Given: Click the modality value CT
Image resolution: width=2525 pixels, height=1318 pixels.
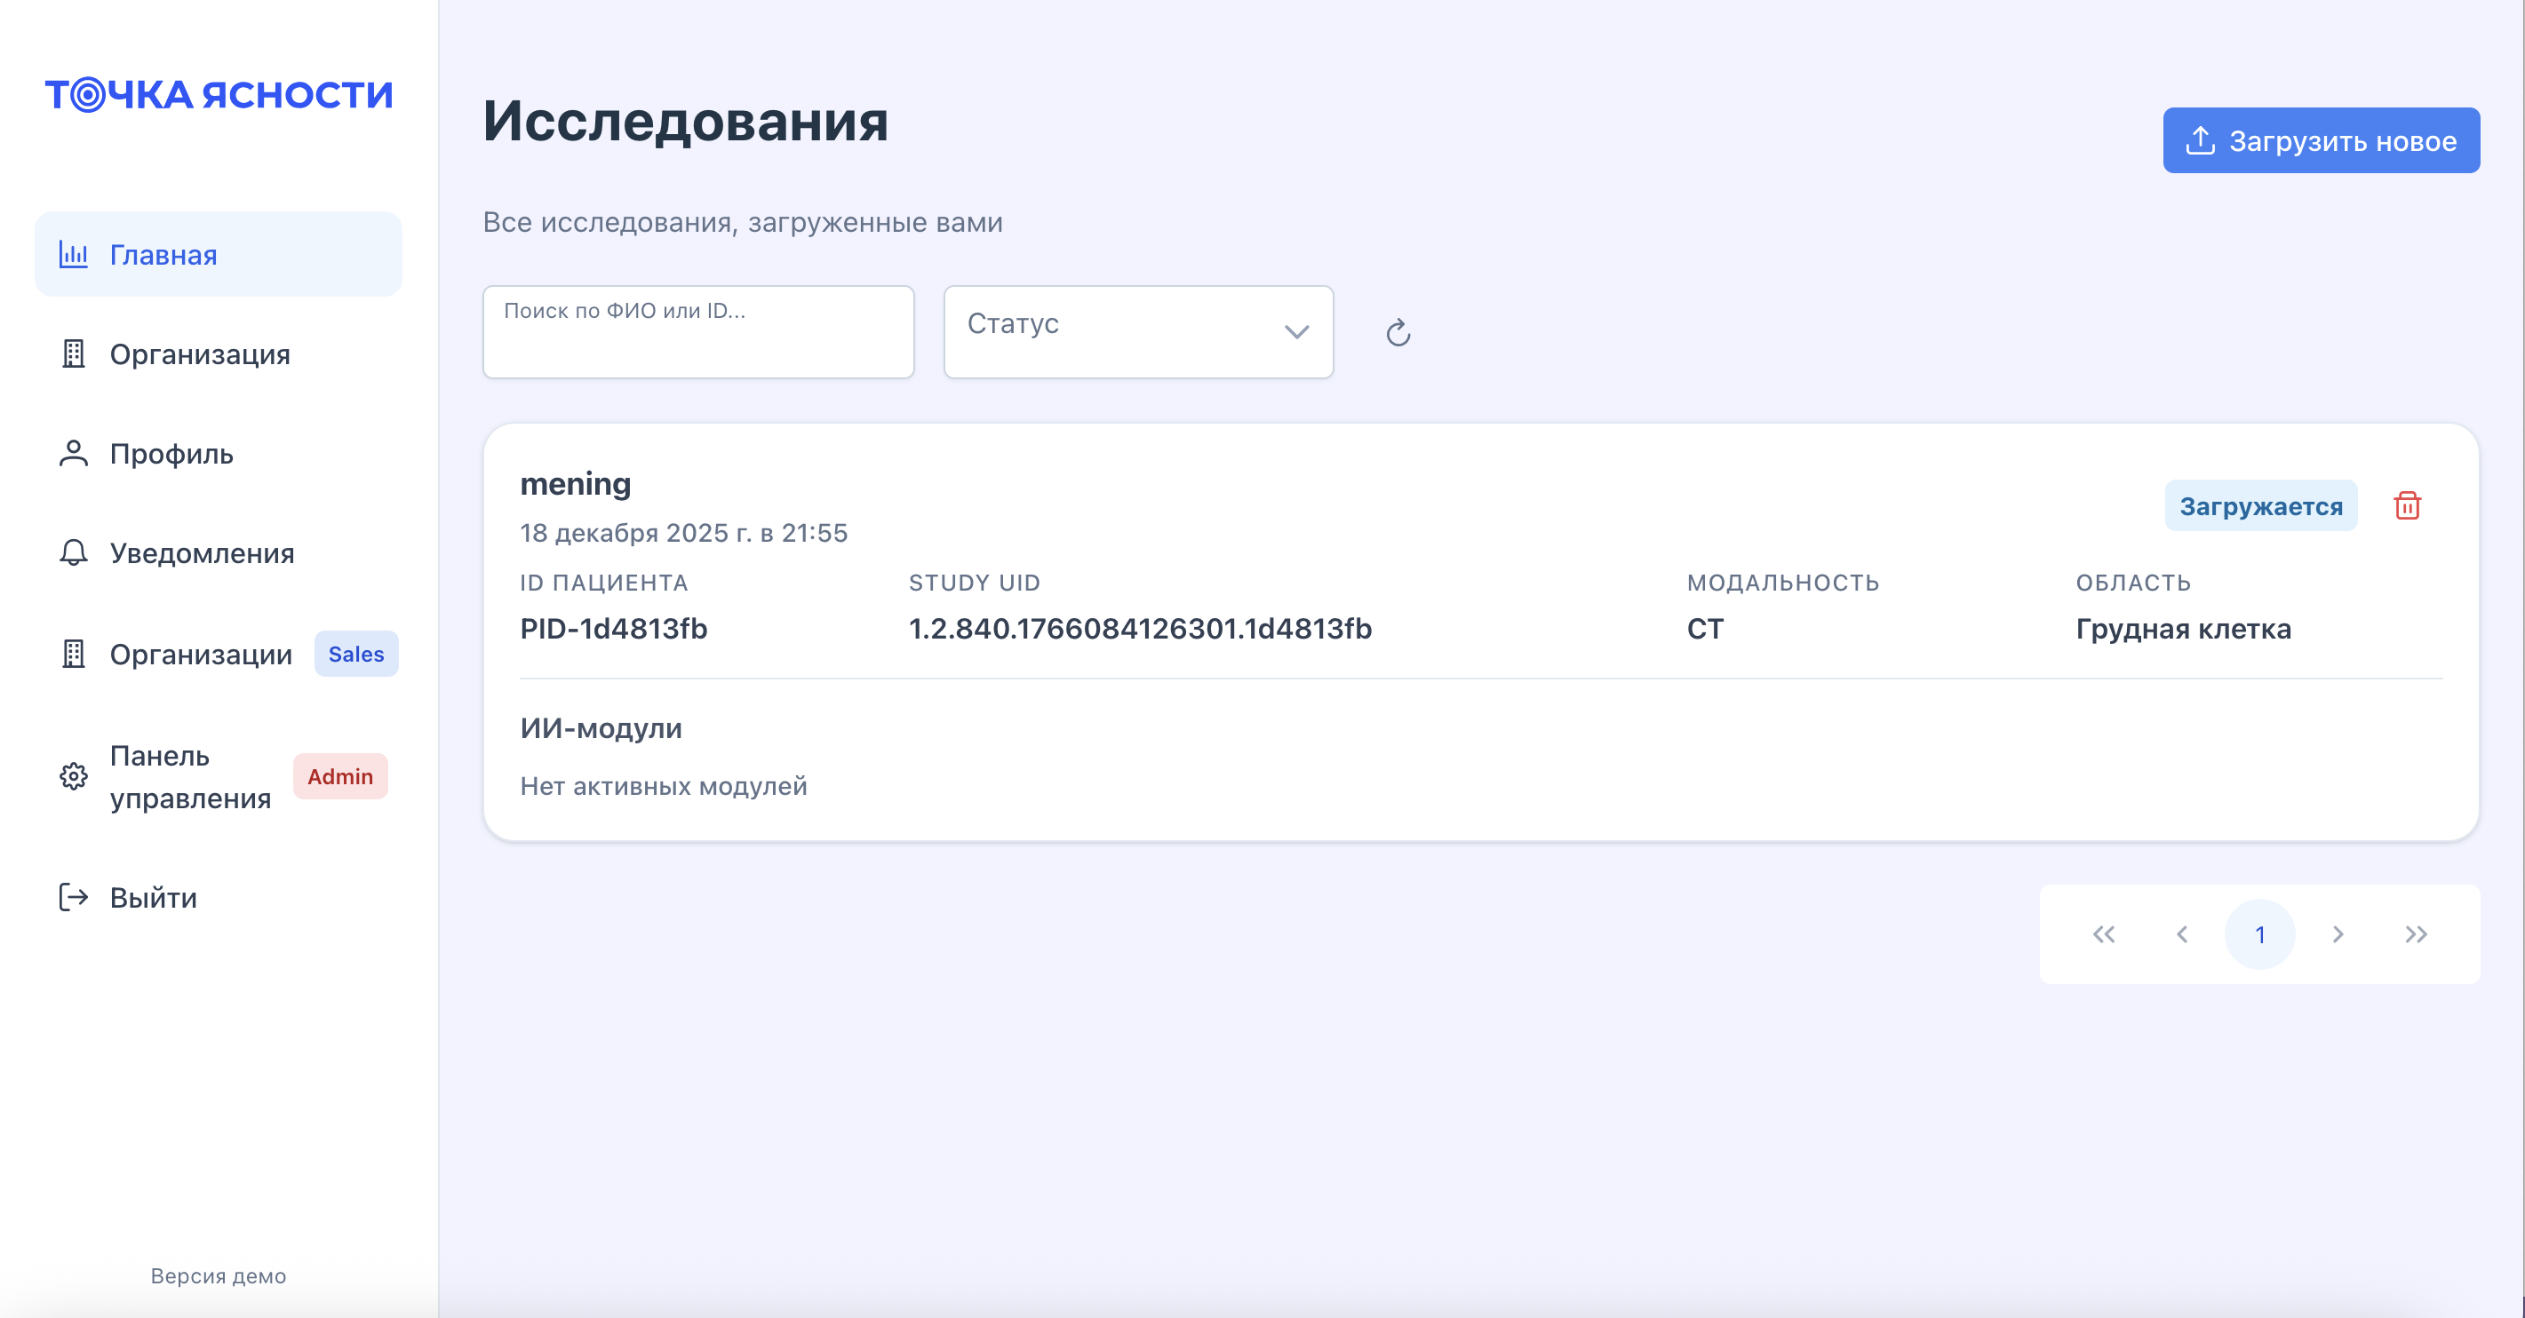Looking at the screenshot, I should tap(1705, 628).
